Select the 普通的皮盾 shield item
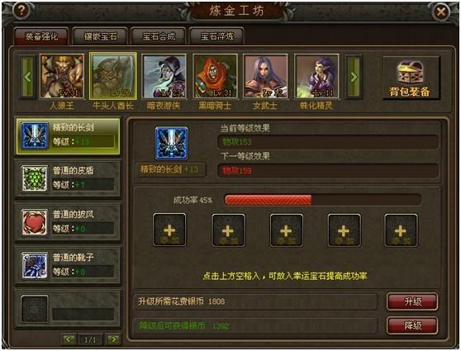Image resolution: width=461 pixels, height=351 pixels. tap(68, 179)
